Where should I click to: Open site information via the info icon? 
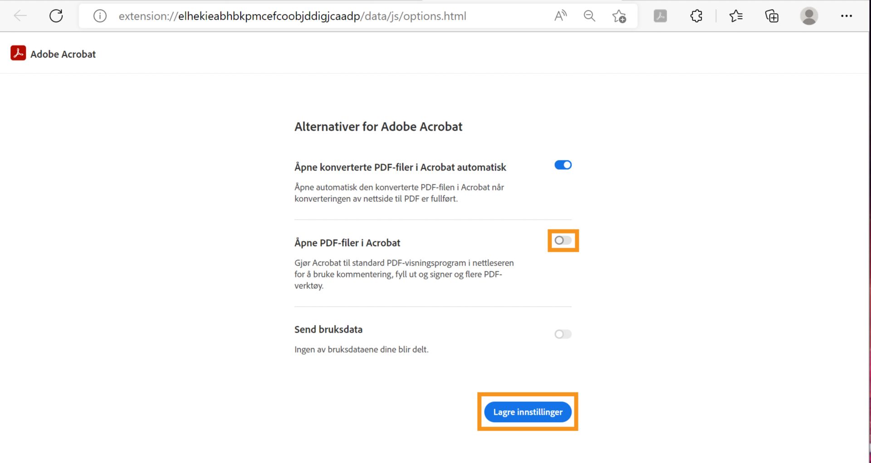click(99, 15)
